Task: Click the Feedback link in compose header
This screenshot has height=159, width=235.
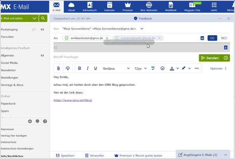Action: (x=143, y=19)
